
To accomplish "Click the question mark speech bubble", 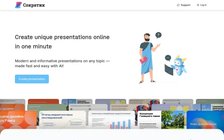I will click(158, 35).
